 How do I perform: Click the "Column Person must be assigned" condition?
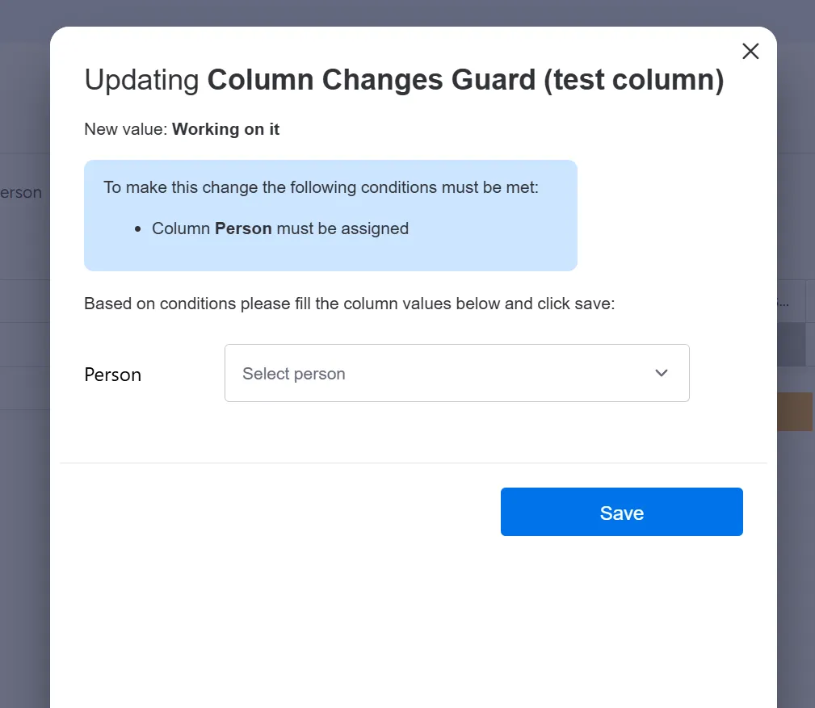(x=280, y=228)
